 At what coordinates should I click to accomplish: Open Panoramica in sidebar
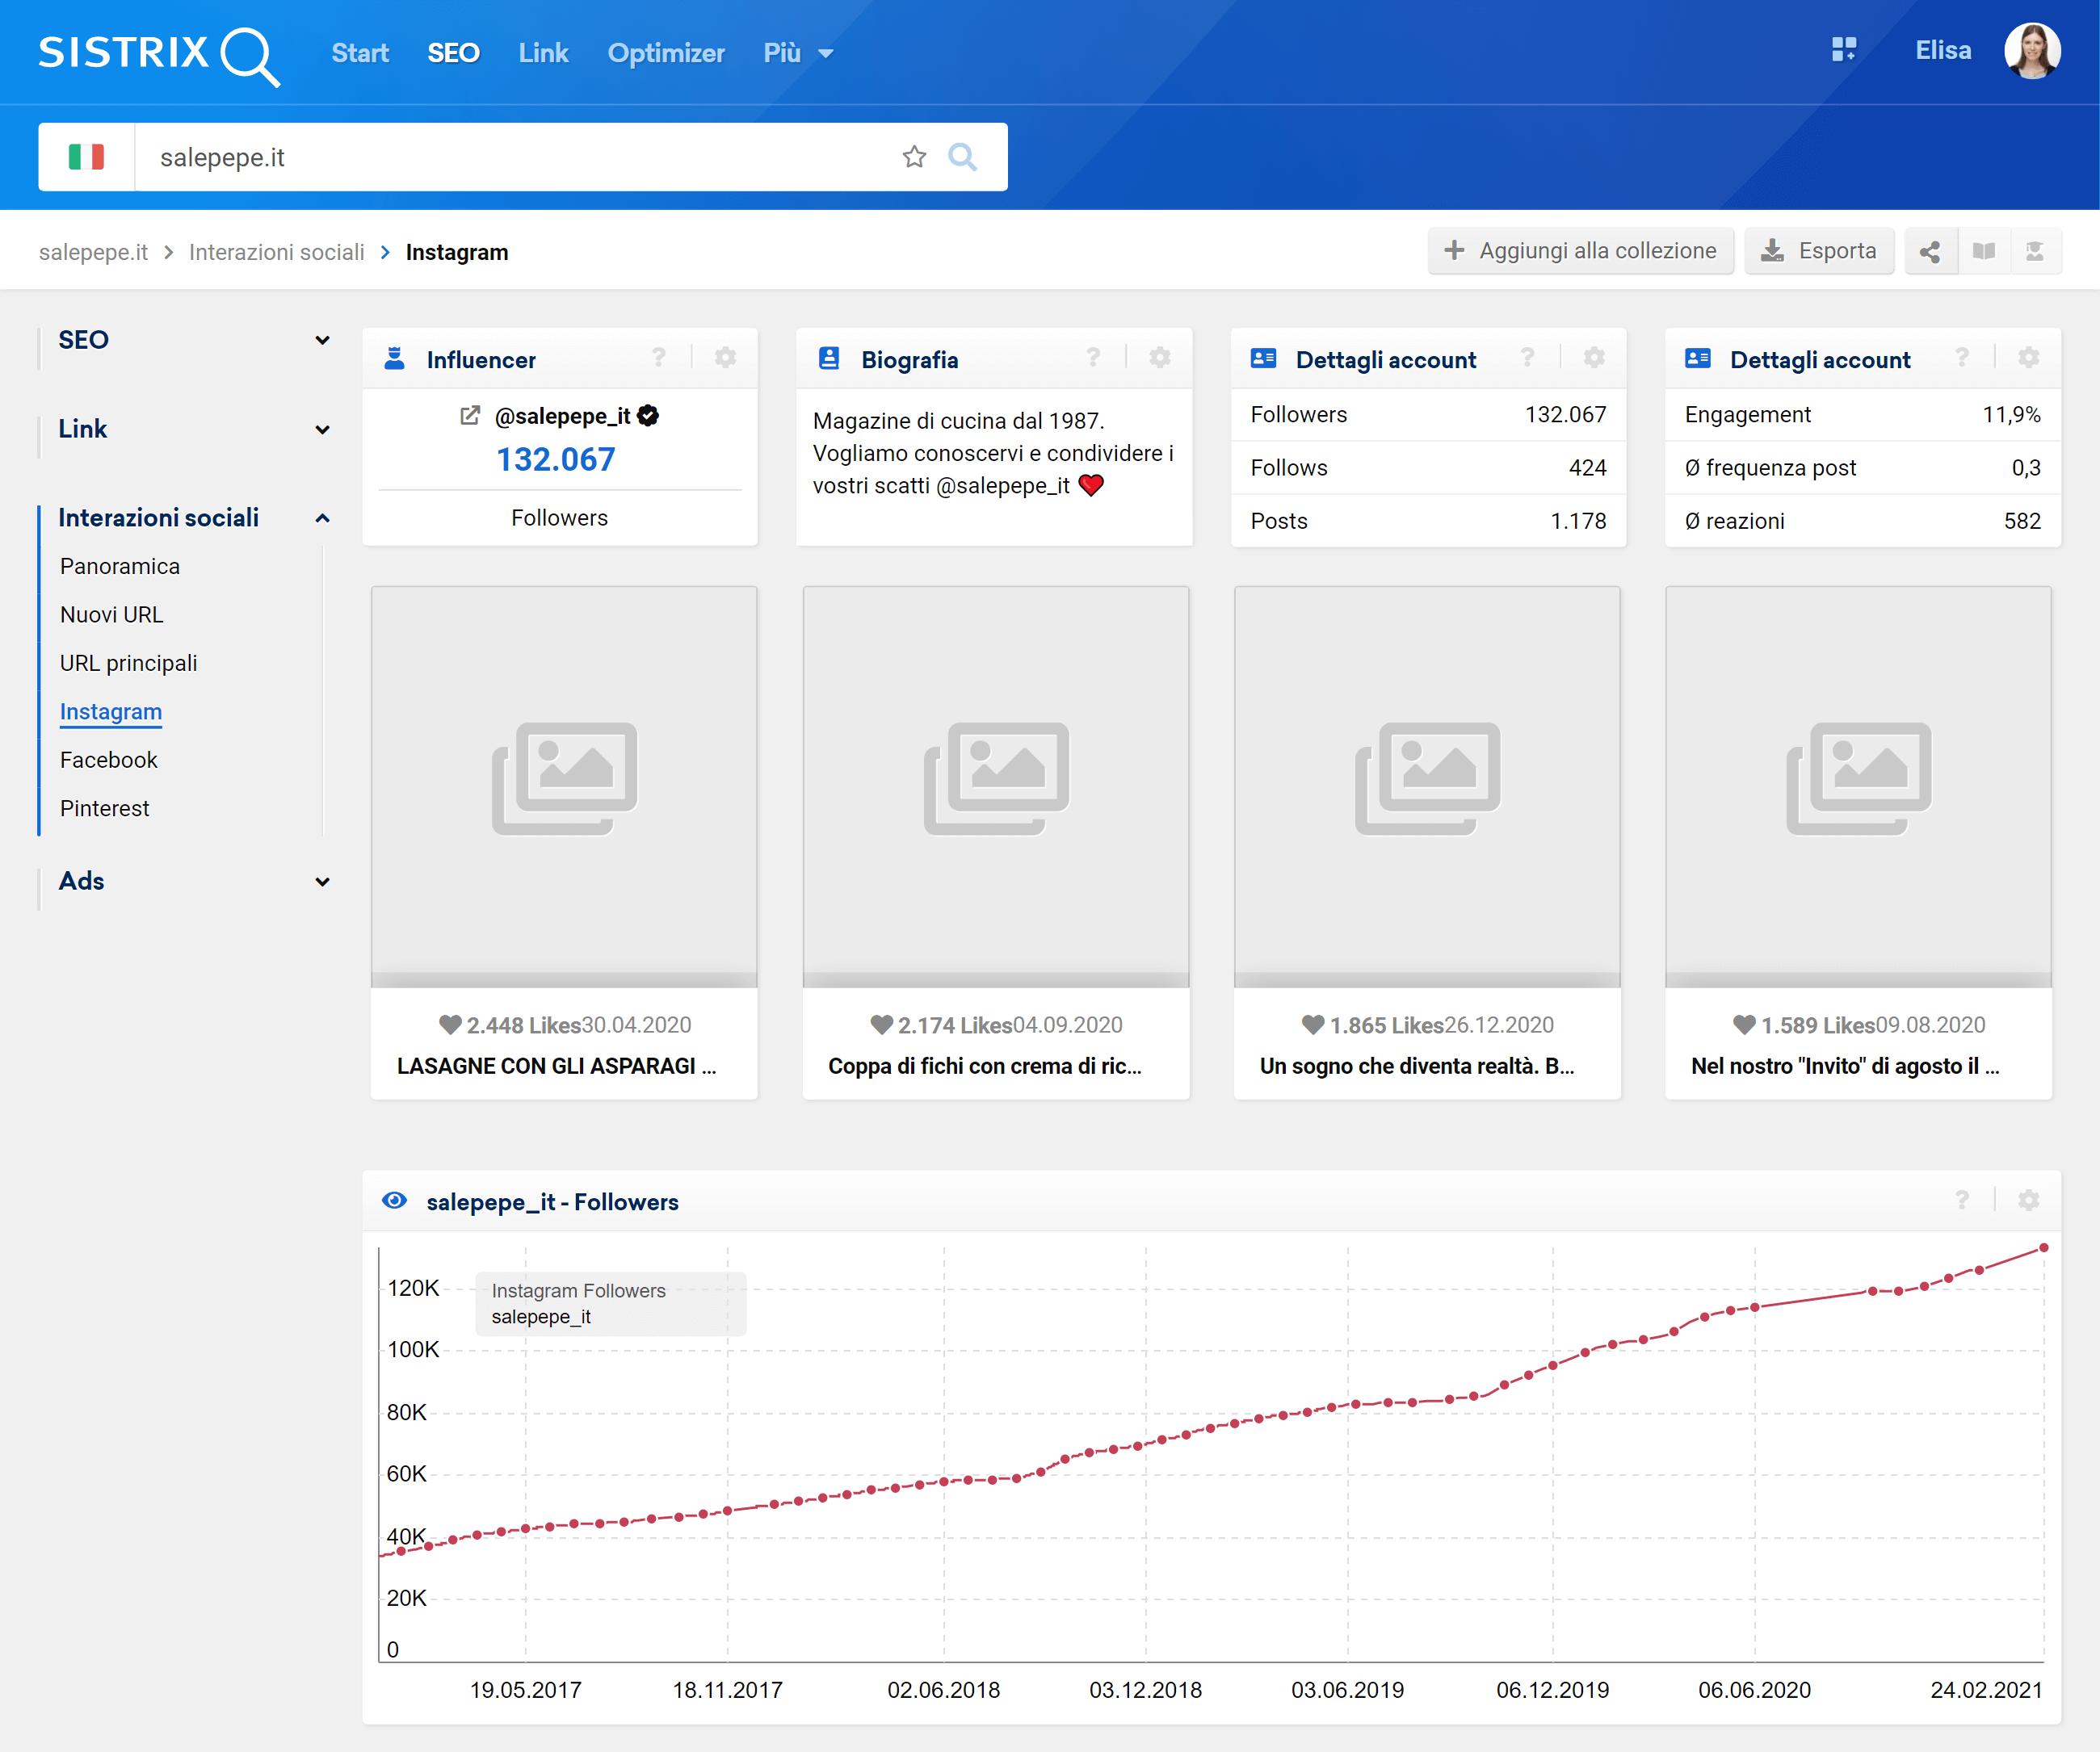[x=120, y=567]
